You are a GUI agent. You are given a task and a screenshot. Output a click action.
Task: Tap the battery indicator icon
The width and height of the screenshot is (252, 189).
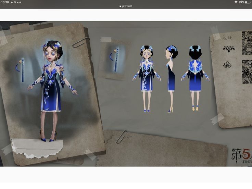(x=248, y=2)
